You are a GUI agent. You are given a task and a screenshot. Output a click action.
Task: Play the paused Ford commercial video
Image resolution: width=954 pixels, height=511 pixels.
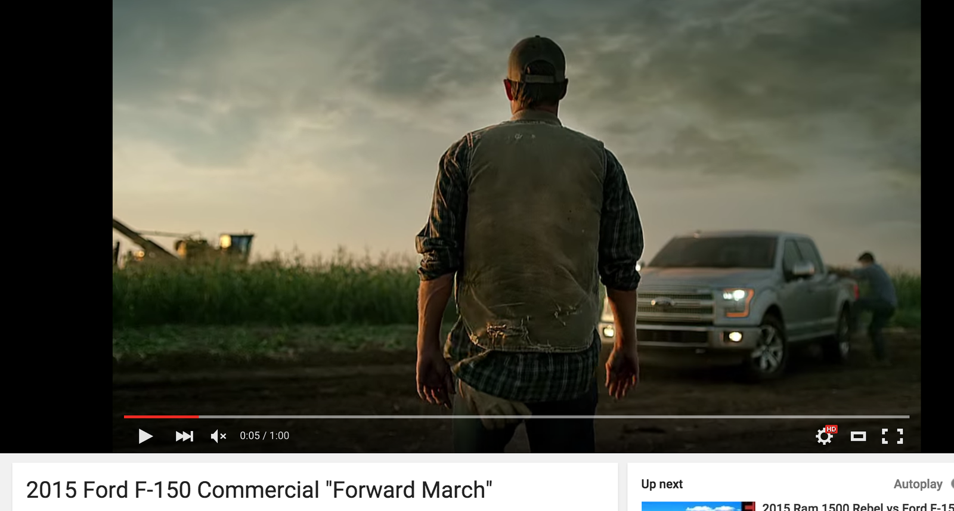coord(145,436)
